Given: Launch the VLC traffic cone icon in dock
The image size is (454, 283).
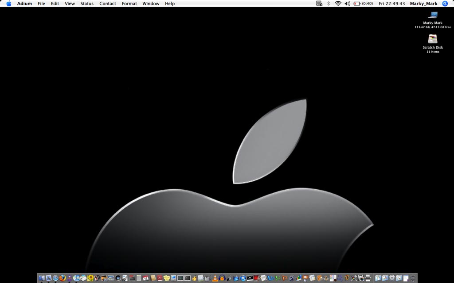Looking at the screenshot, I should tap(215, 279).
